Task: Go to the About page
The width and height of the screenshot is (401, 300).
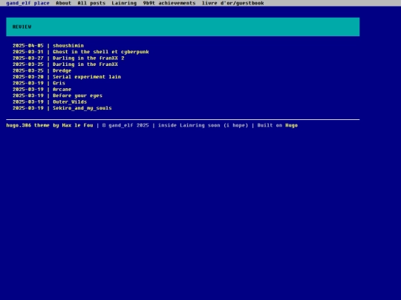Action: tap(63, 3)
